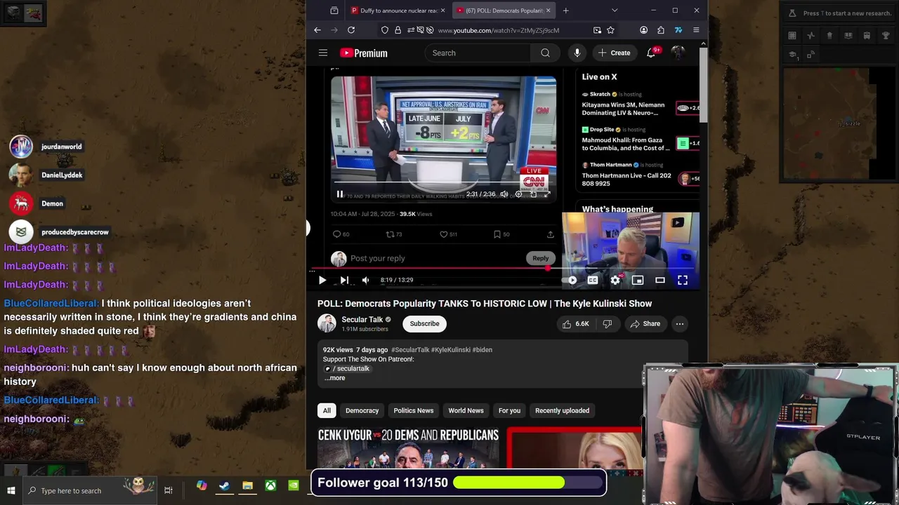
Task: Open the browser extensions puzzle icon
Action: pyautogui.click(x=661, y=30)
